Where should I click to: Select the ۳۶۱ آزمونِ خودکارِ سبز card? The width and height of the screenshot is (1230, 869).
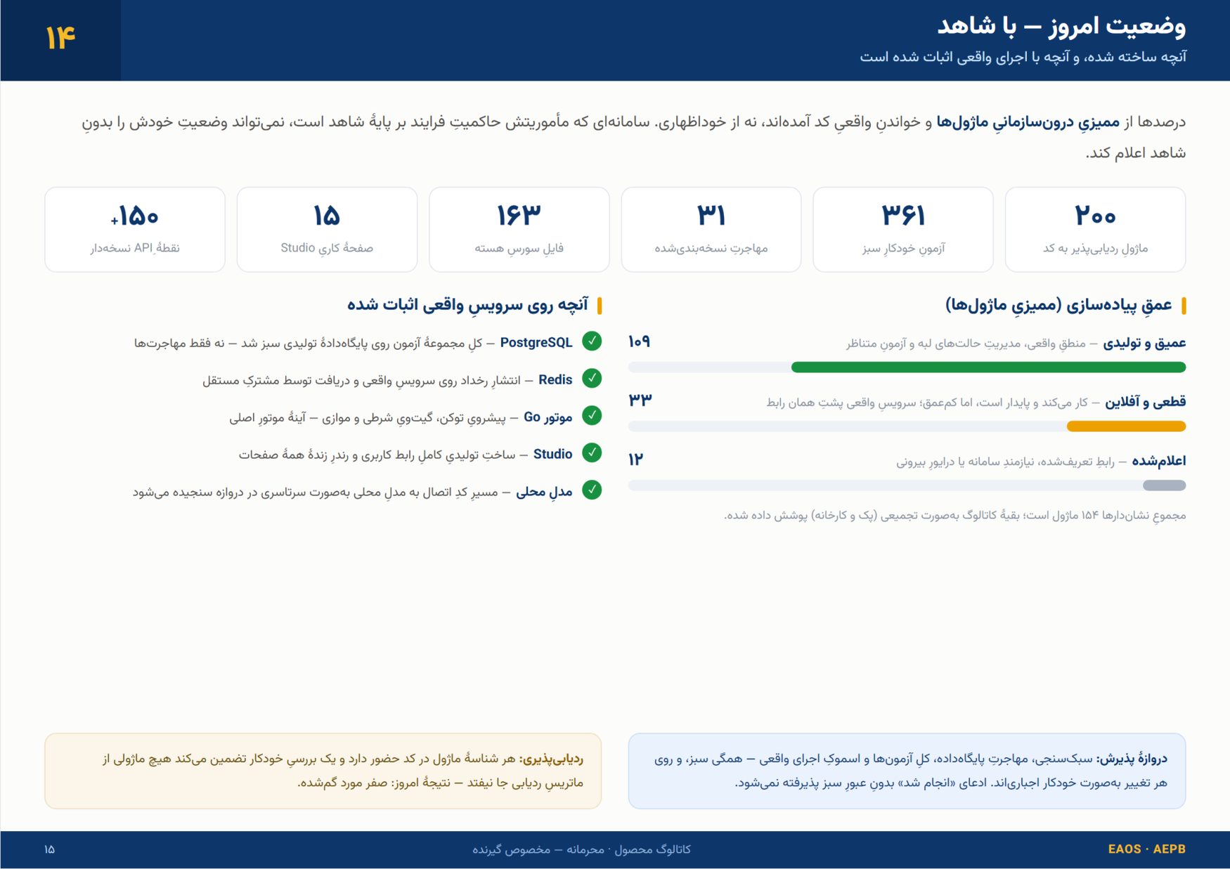click(x=903, y=229)
